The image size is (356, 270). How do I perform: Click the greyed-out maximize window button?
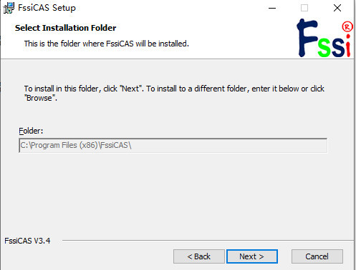pyautogui.click(x=304, y=8)
